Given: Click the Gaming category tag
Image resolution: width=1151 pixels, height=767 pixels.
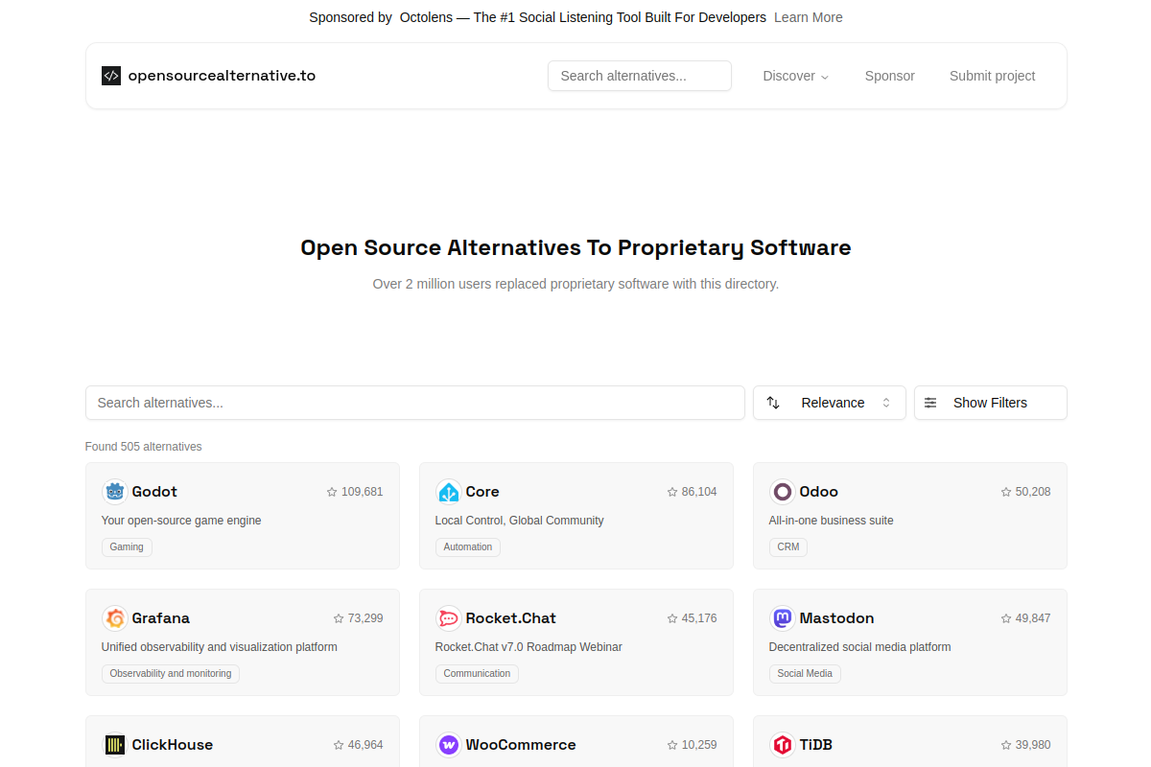Looking at the screenshot, I should point(127,547).
